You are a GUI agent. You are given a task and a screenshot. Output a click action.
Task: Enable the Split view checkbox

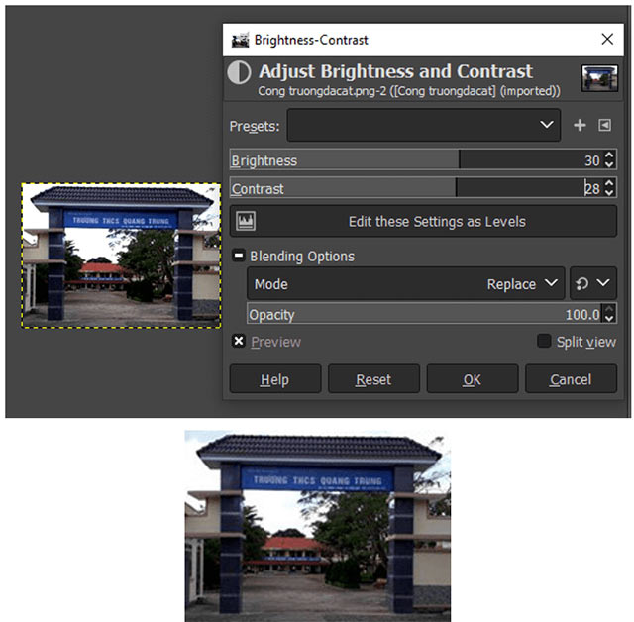coord(544,342)
